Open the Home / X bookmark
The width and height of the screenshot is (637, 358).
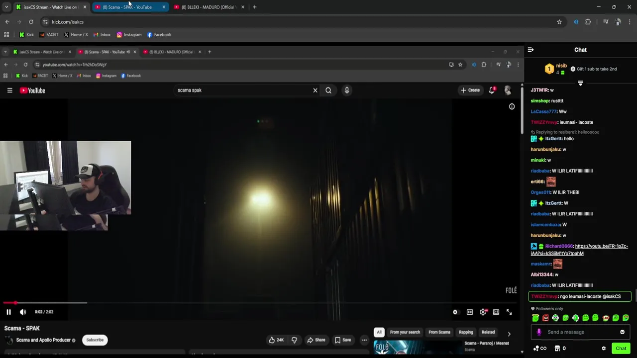point(76,35)
